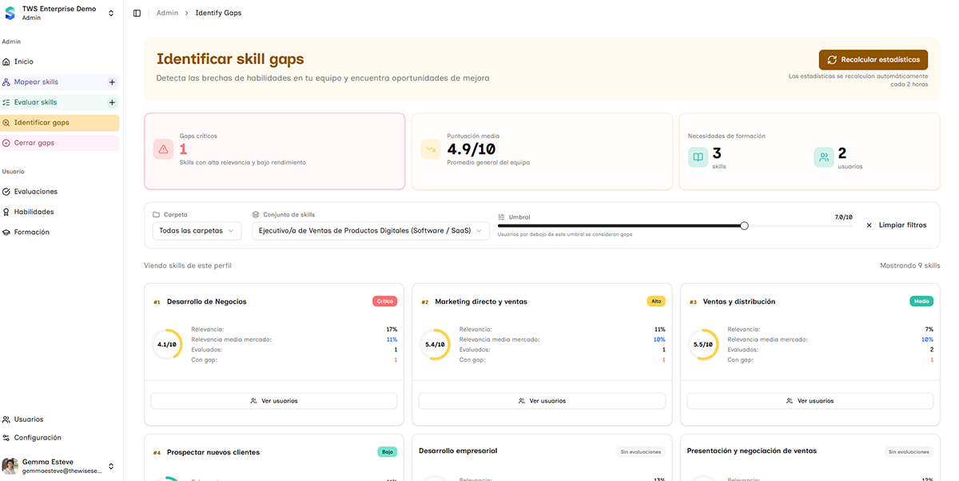Click Limpiar filtros to reset filters
Image resolution: width=959 pixels, height=481 pixels.
[896, 225]
